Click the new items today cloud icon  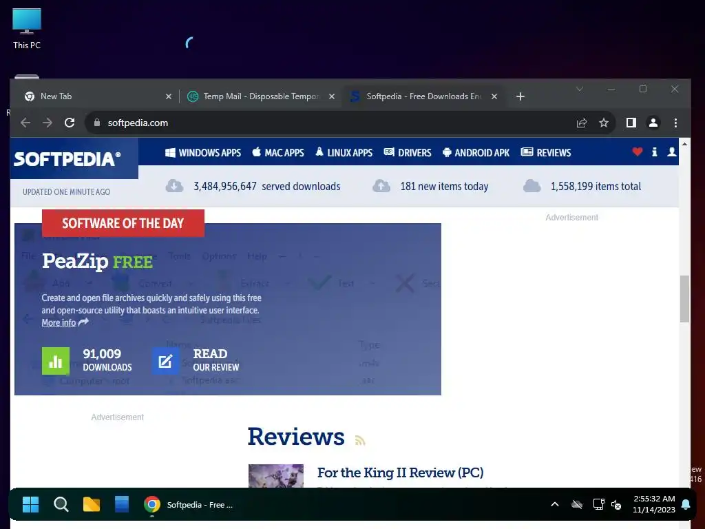[x=381, y=186]
